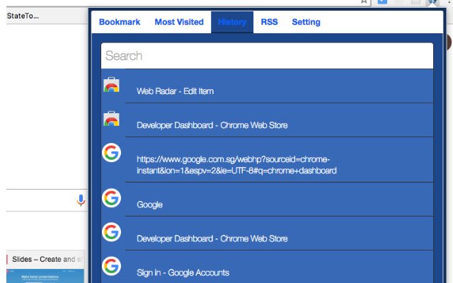The image size is (453, 283).
Task: Click the Developer Dashboard Chrome Web Store favicon
Action: [x=111, y=119]
